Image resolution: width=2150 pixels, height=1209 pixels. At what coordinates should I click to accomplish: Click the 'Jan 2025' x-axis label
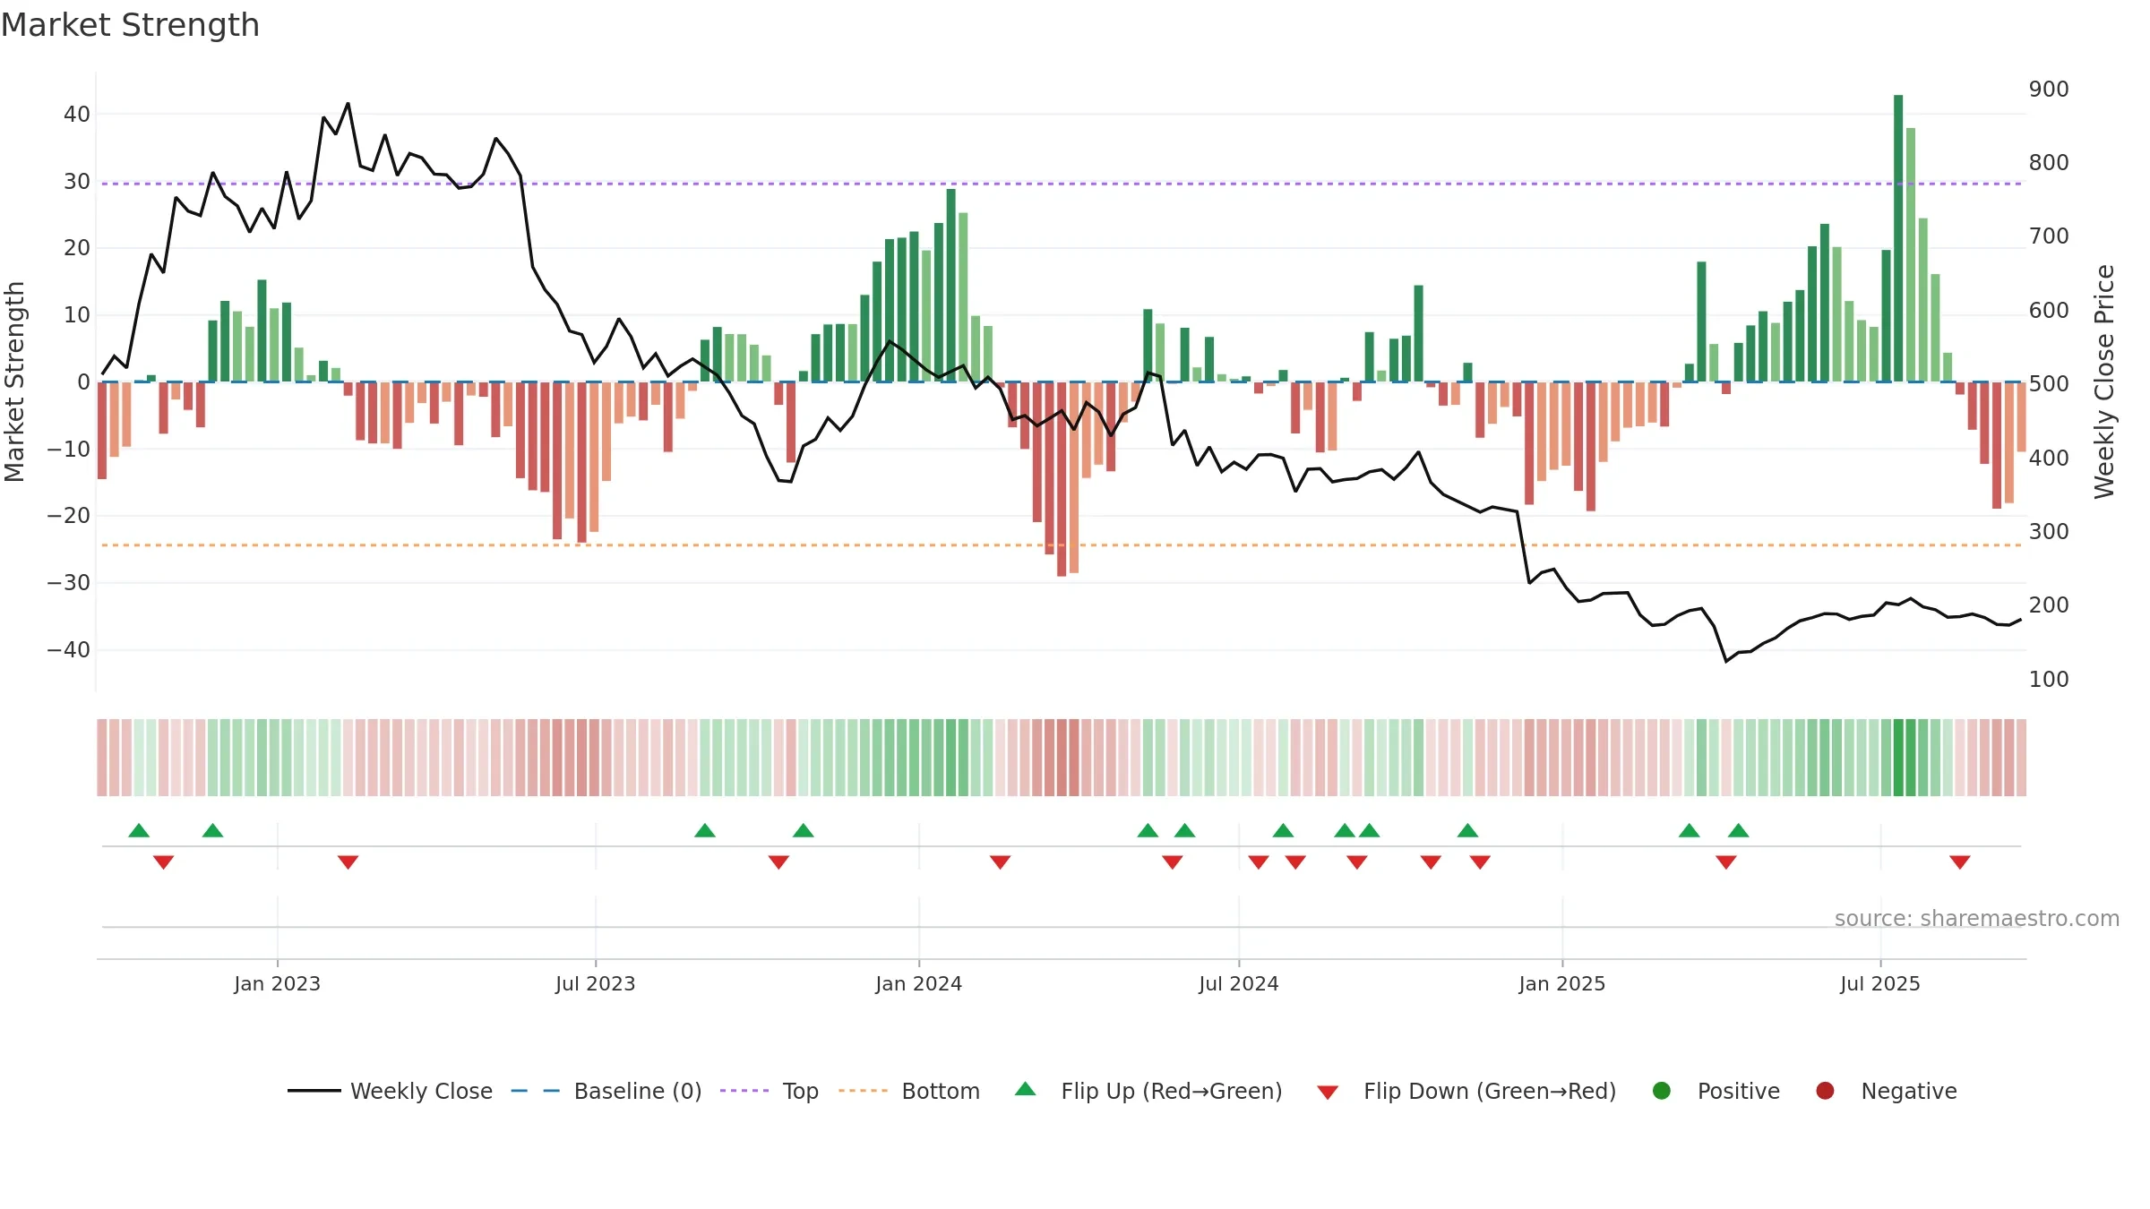point(1562,984)
